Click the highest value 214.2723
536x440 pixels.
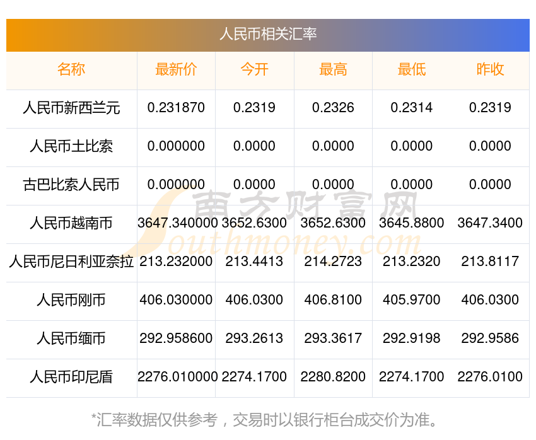[x=333, y=262]
